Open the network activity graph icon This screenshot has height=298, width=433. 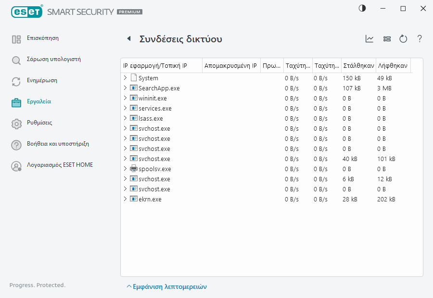point(369,39)
